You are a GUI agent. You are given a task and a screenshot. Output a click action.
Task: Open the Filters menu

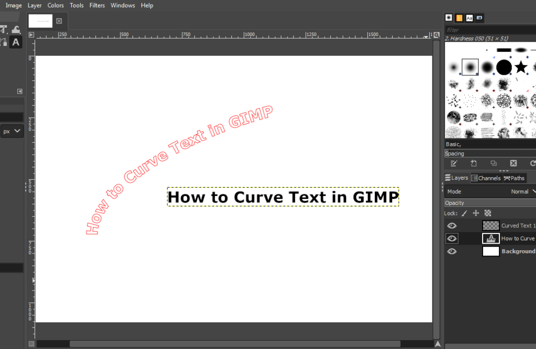click(x=97, y=5)
